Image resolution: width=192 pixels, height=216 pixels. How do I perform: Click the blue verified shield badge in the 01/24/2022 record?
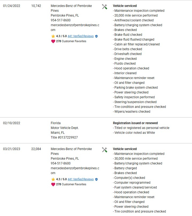[x=97, y=36]
